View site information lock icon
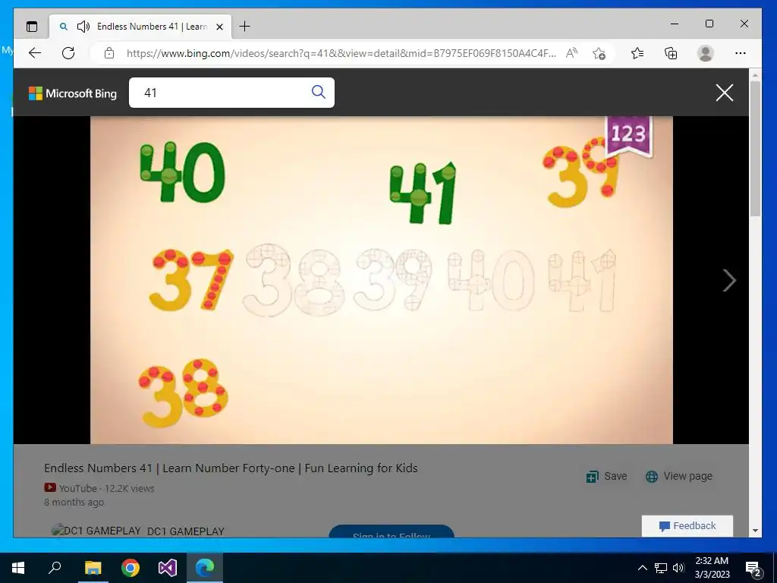This screenshot has height=583, width=777. click(x=109, y=53)
